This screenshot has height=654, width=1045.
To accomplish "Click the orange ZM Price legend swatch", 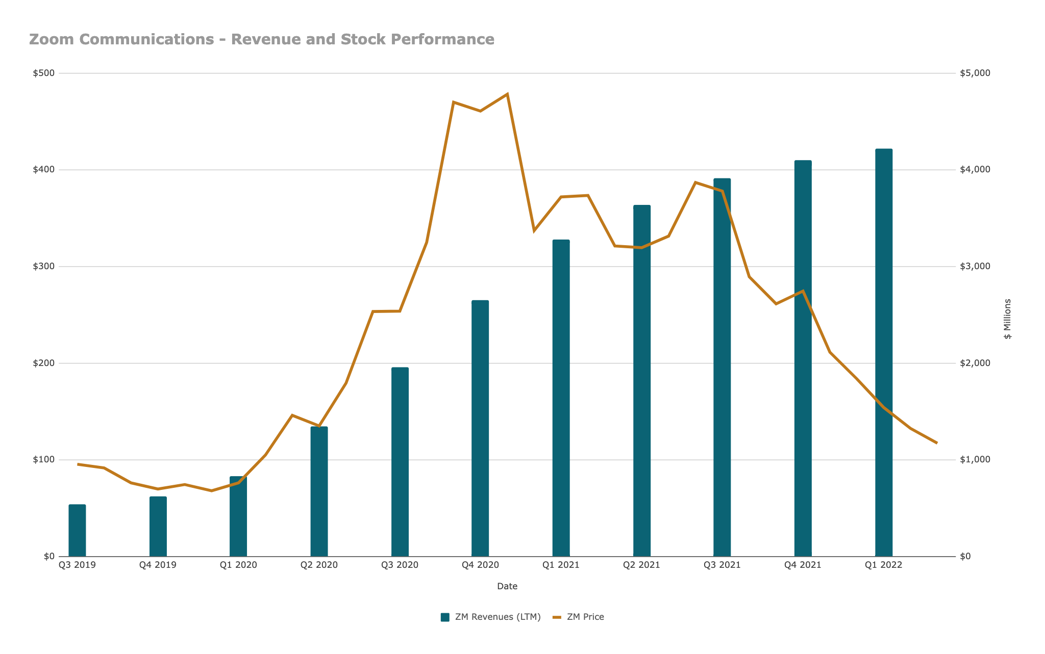I will [x=557, y=617].
